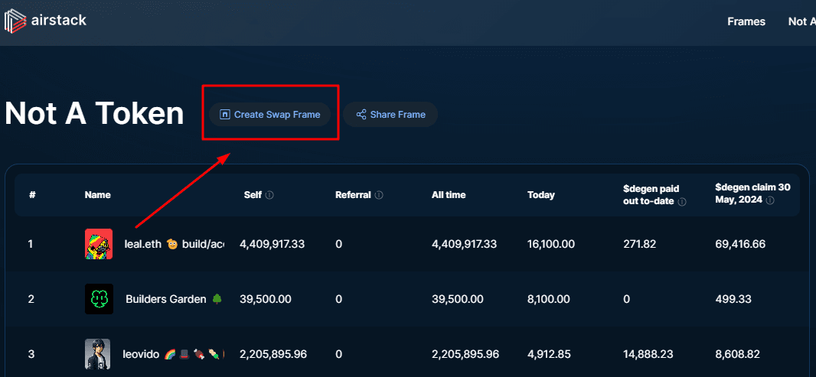
Task: Click the airstack logo
Action: pyautogui.click(x=45, y=21)
